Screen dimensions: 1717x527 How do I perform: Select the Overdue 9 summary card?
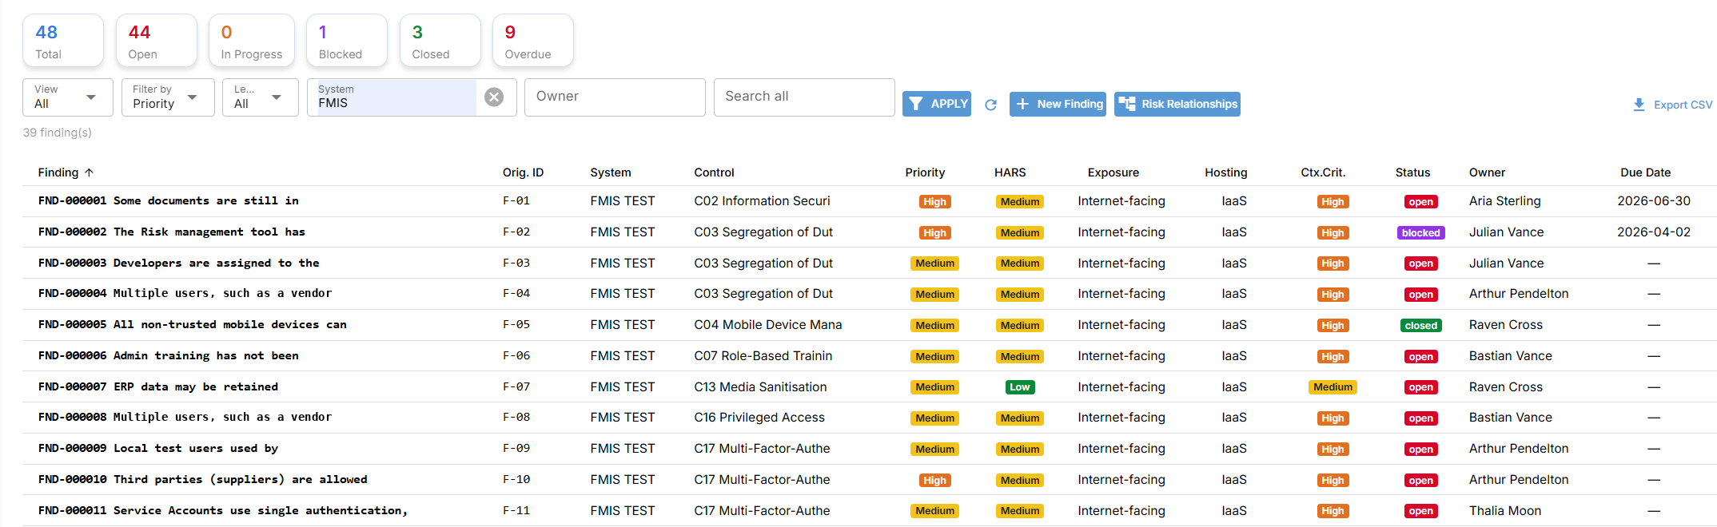533,41
